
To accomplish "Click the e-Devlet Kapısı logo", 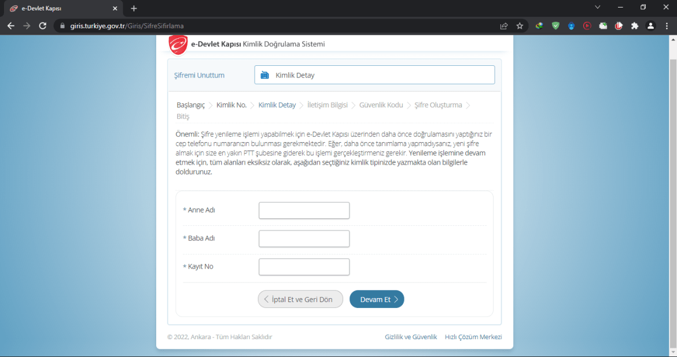I will (178, 44).
